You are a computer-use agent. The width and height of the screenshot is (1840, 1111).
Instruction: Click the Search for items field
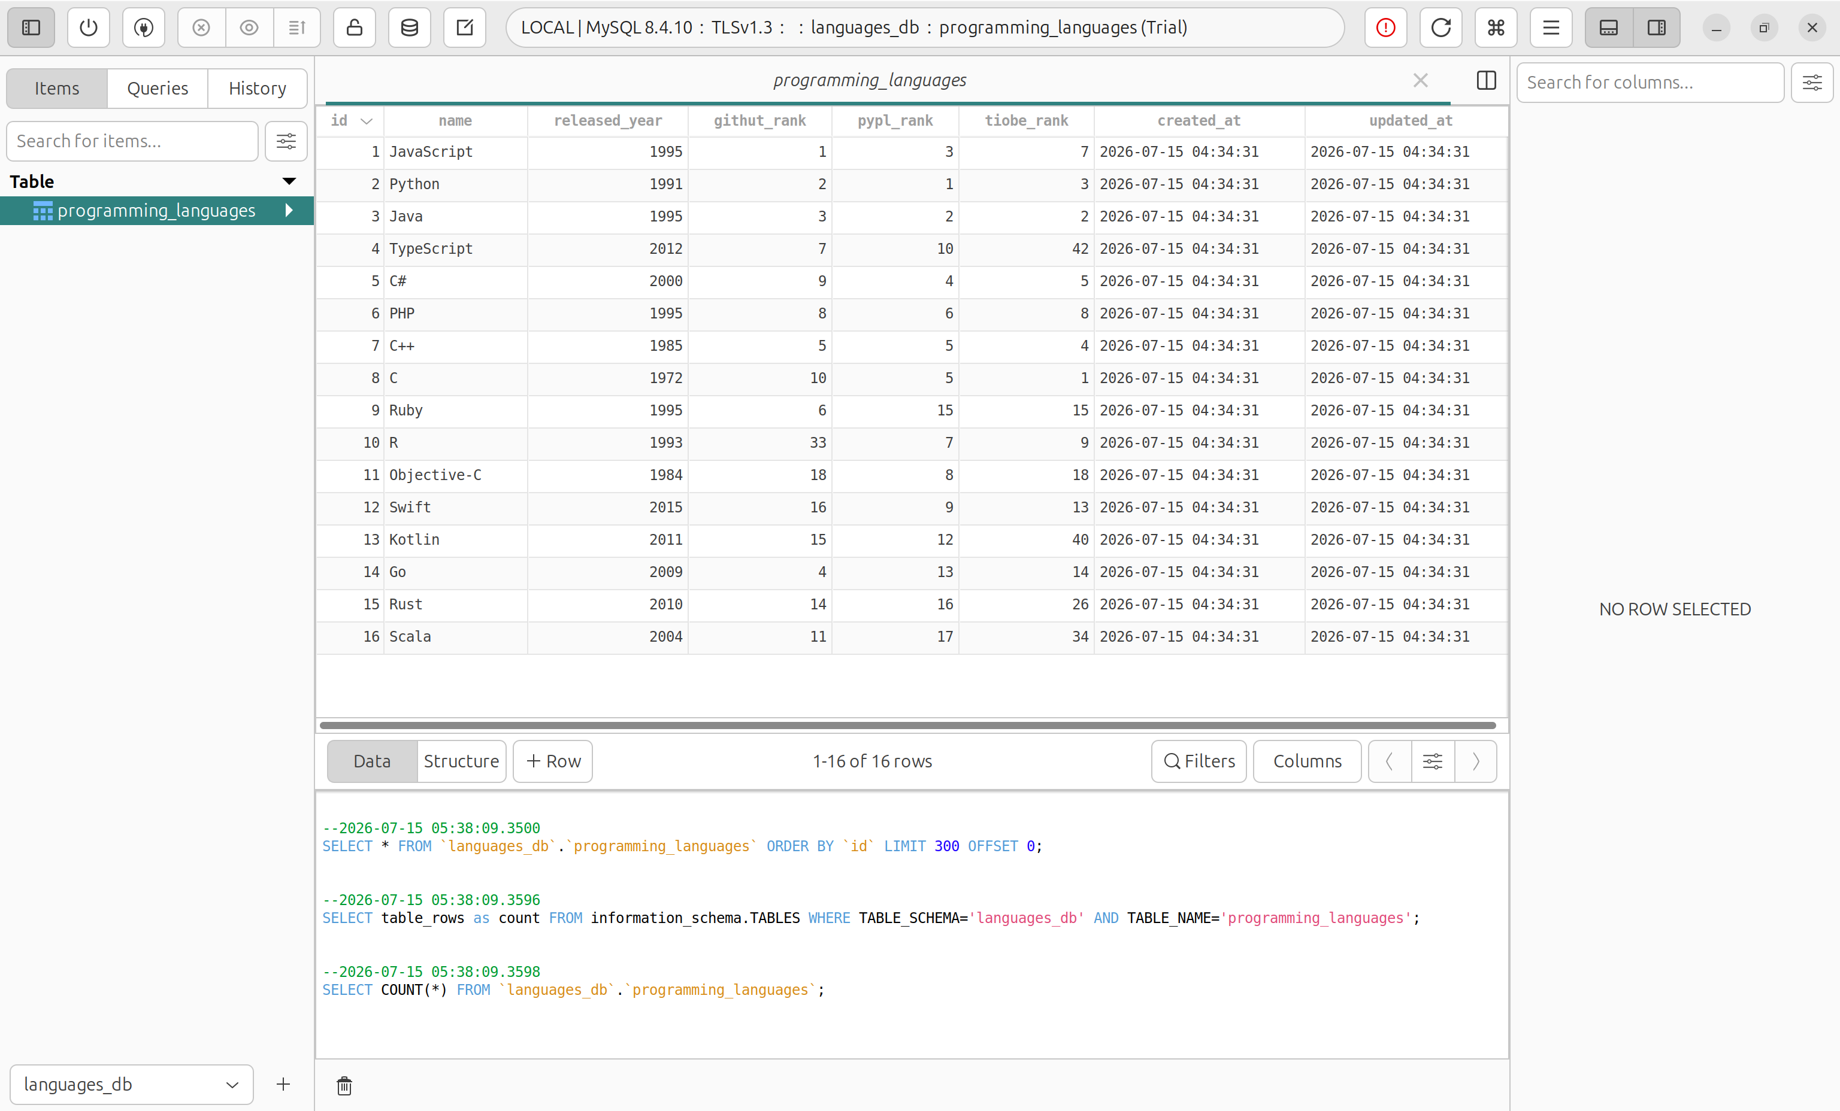[x=132, y=141]
